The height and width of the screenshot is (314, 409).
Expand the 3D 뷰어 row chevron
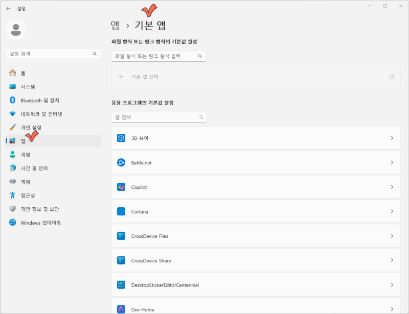click(x=392, y=138)
